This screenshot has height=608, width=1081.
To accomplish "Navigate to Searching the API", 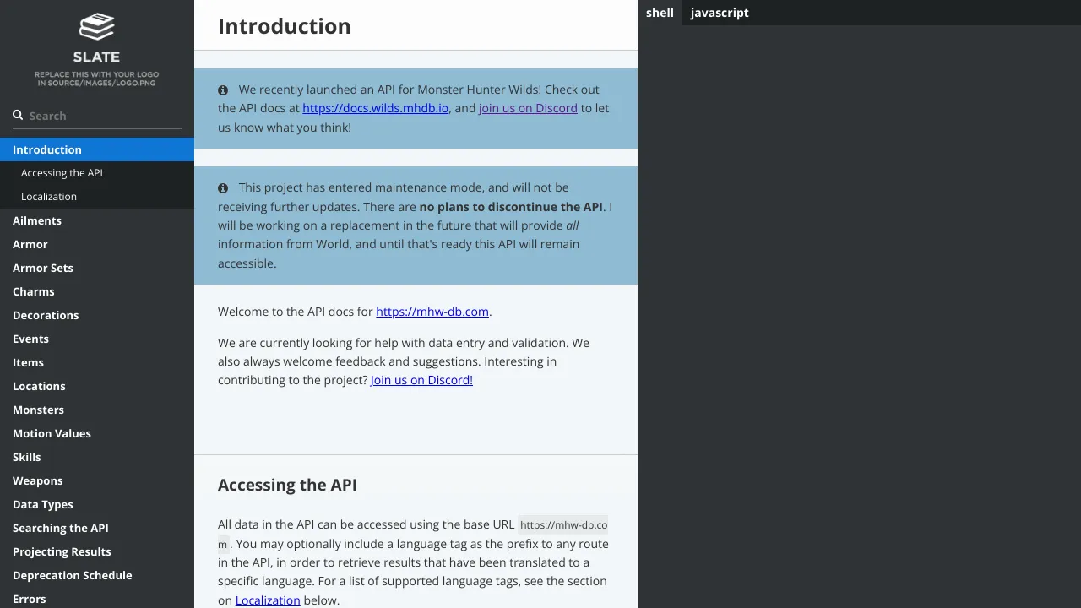I will pyautogui.click(x=97, y=528).
